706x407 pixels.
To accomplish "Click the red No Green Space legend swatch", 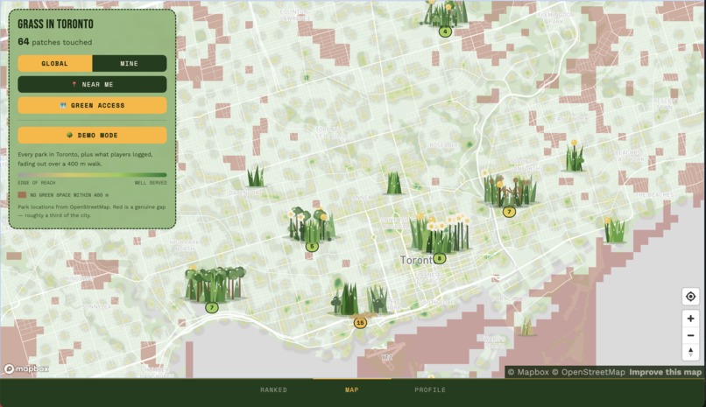I will pos(22,194).
